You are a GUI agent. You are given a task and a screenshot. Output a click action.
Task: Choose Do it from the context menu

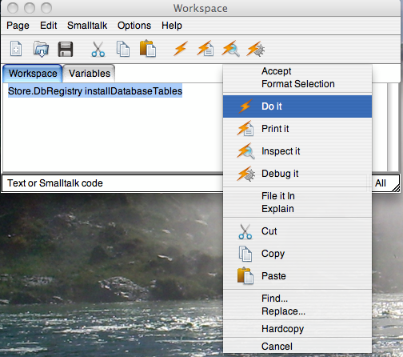(x=297, y=106)
